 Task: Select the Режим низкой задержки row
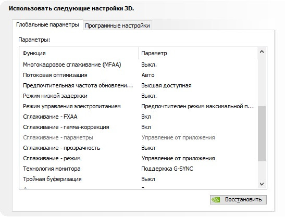(x=139, y=96)
